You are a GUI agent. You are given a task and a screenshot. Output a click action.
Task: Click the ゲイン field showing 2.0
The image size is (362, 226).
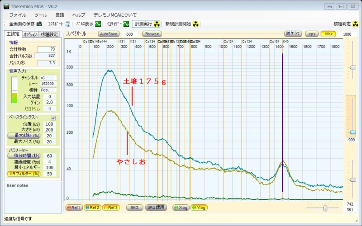point(49,103)
